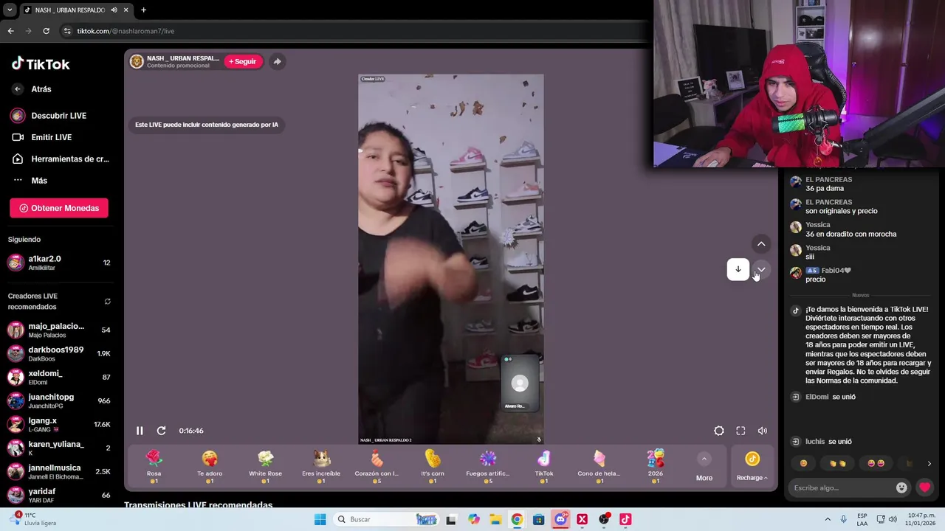
Task: Open darkboos1989 live channel
Action: click(59, 353)
